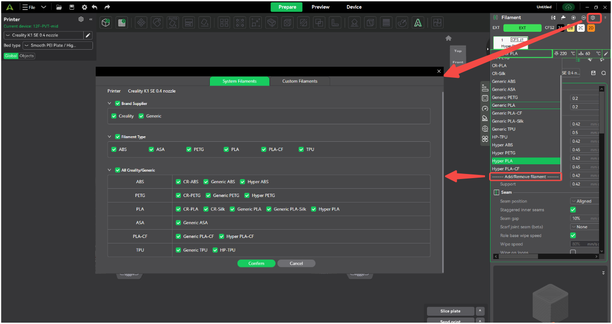612x324 pixels.
Task: Open the File menu dropdown arrow
Action: pyautogui.click(x=44, y=7)
